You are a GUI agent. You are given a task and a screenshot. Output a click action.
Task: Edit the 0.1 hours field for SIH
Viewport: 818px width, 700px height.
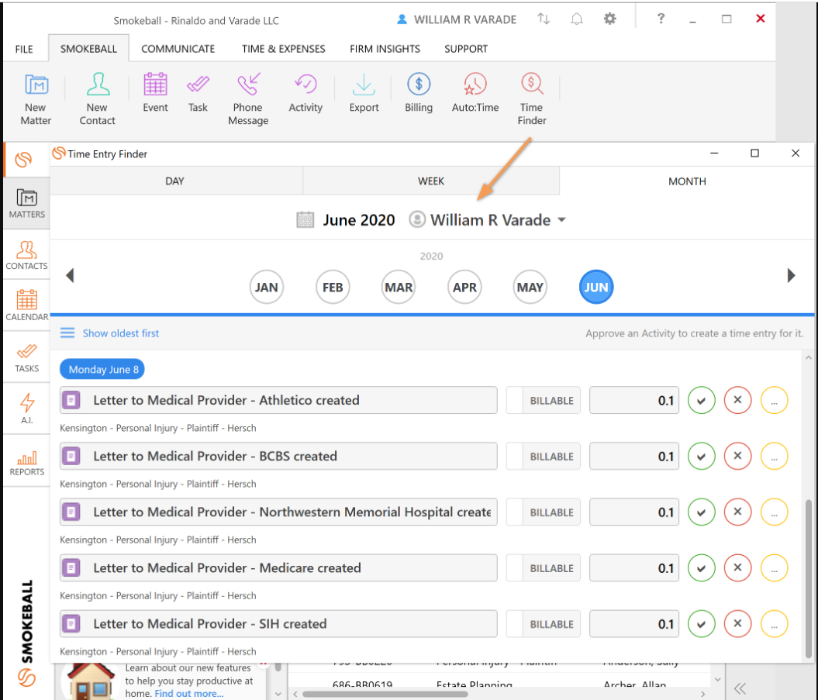[x=634, y=624]
